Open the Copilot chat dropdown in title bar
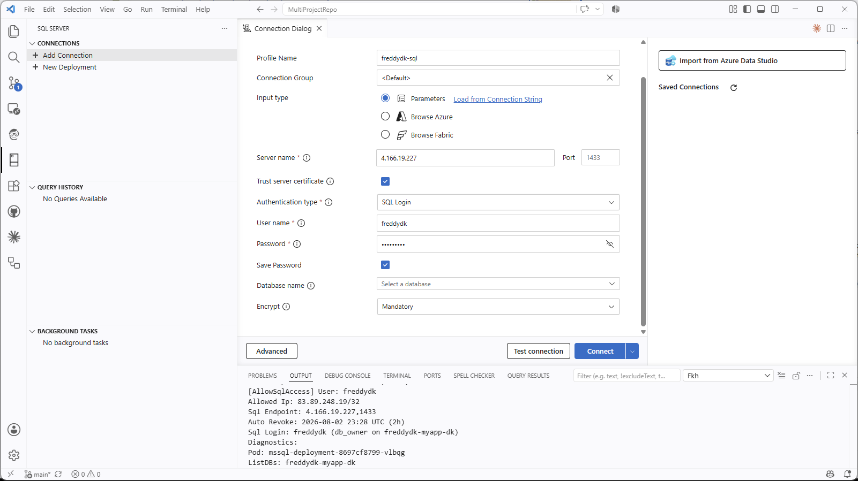Image resolution: width=858 pixels, height=481 pixels. (x=598, y=9)
